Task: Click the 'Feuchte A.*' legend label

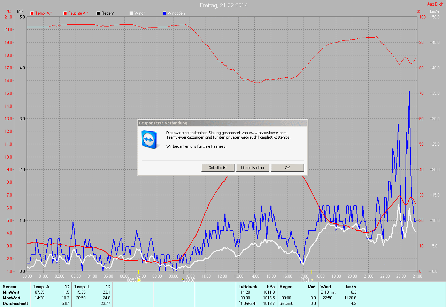Action: [78, 13]
